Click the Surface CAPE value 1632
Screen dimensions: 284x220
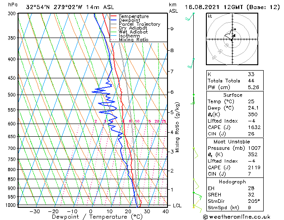pyautogui.click(x=254, y=127)
